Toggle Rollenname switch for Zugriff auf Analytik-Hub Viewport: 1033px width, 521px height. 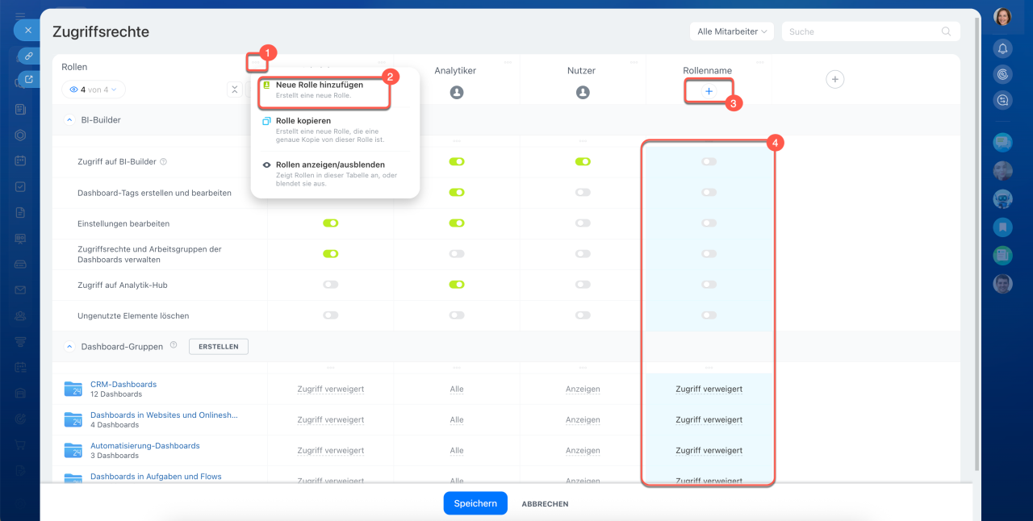coord(709,285)
